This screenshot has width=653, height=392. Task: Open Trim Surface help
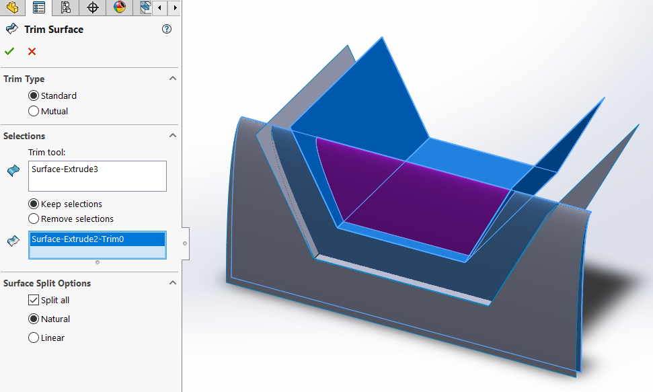pyautogui.click(x=167, y=29)
